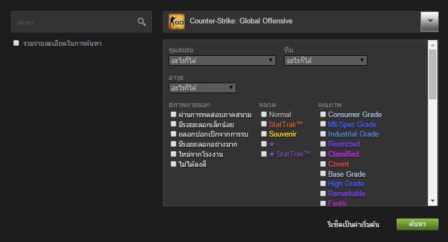Tick the Covert quality checkbox
Screen dimensions: 448x242
(x=323, y=164)
